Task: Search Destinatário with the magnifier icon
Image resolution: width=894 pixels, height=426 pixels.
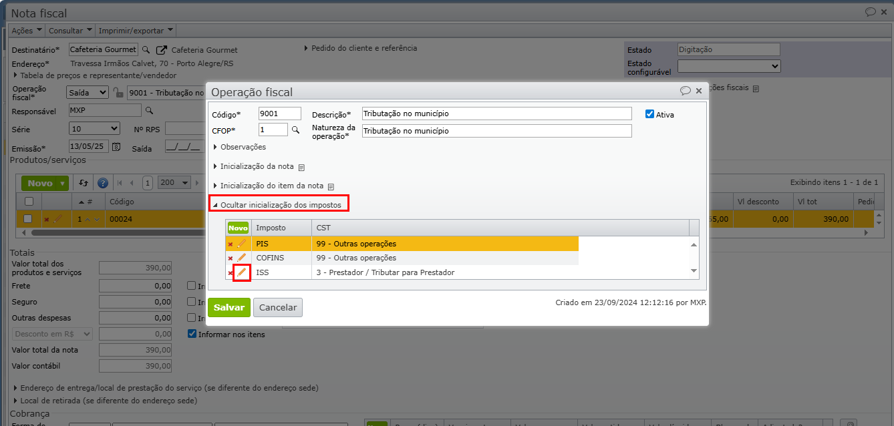Action: (146, 49)
